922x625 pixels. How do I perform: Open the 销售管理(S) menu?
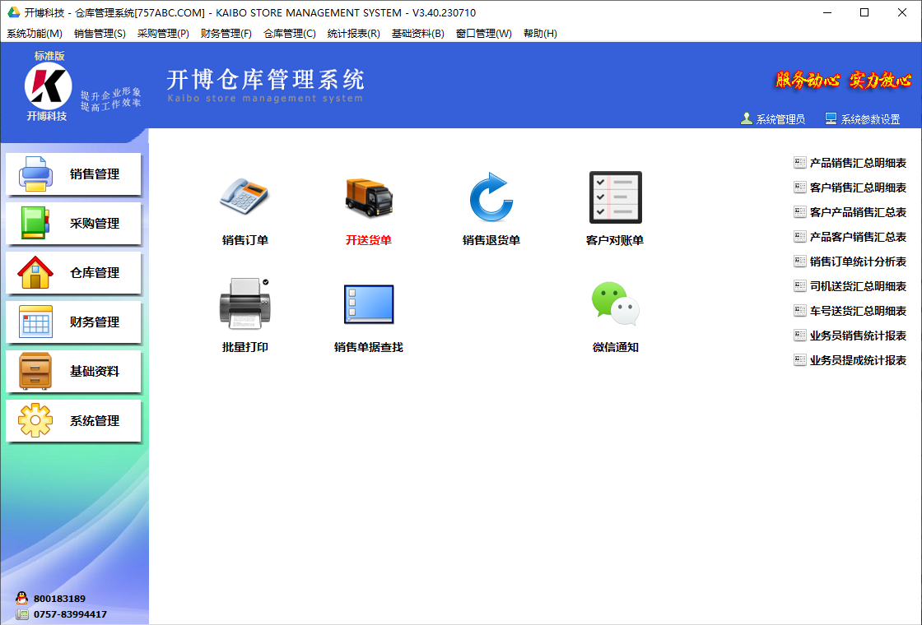(x=100, y=34)
